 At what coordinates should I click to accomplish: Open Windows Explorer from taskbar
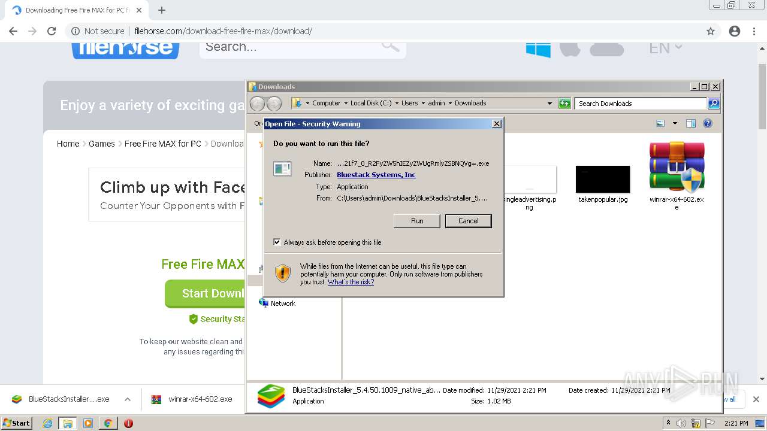pyautogui.click(x=68, y=423)
